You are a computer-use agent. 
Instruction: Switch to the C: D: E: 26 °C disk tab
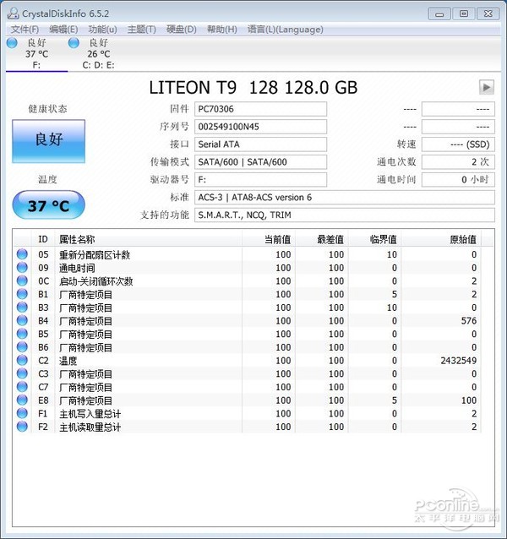[x=98, y=54]
